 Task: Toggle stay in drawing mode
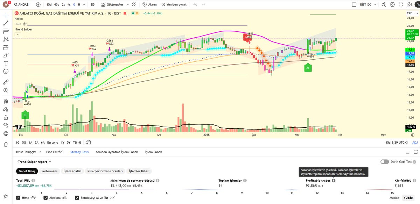click(x=6, y=109)
